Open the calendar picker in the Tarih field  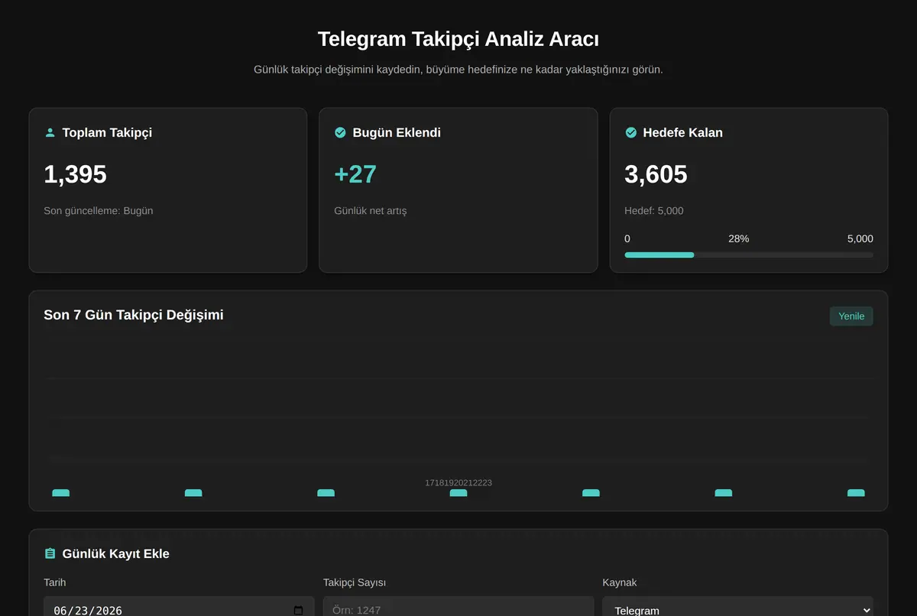298,611
